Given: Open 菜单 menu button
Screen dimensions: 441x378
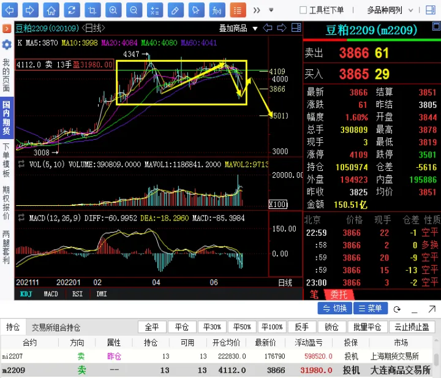Looking at the screenshot, I should coord(371,308).
